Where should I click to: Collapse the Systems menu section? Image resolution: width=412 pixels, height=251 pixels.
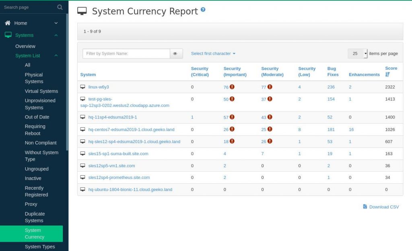click(x=56, y=35)
